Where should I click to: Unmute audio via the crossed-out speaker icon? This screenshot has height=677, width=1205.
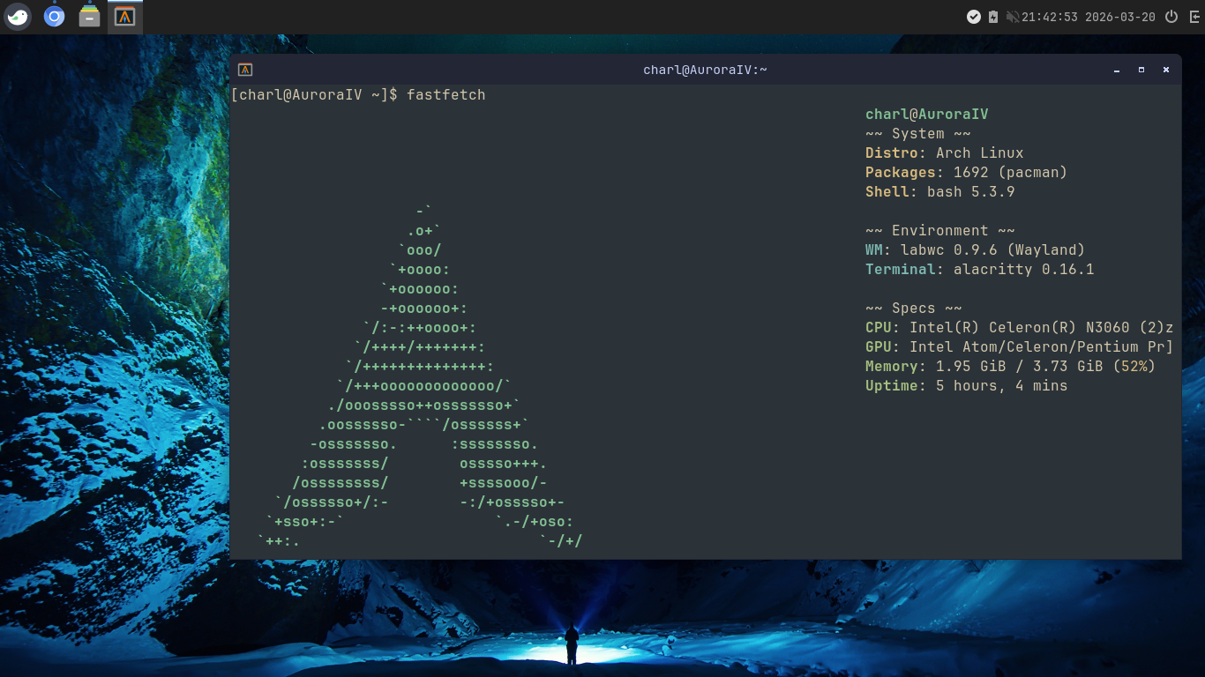[x=1012, y=16]
